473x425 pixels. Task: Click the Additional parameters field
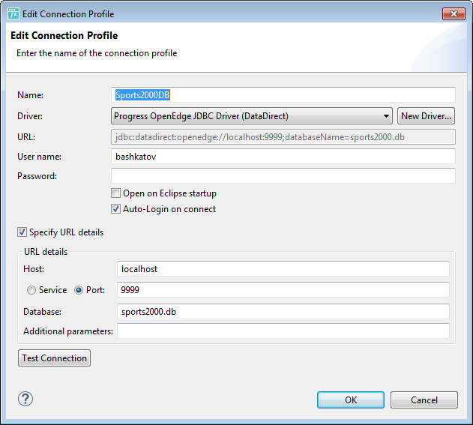coord(283,331)
